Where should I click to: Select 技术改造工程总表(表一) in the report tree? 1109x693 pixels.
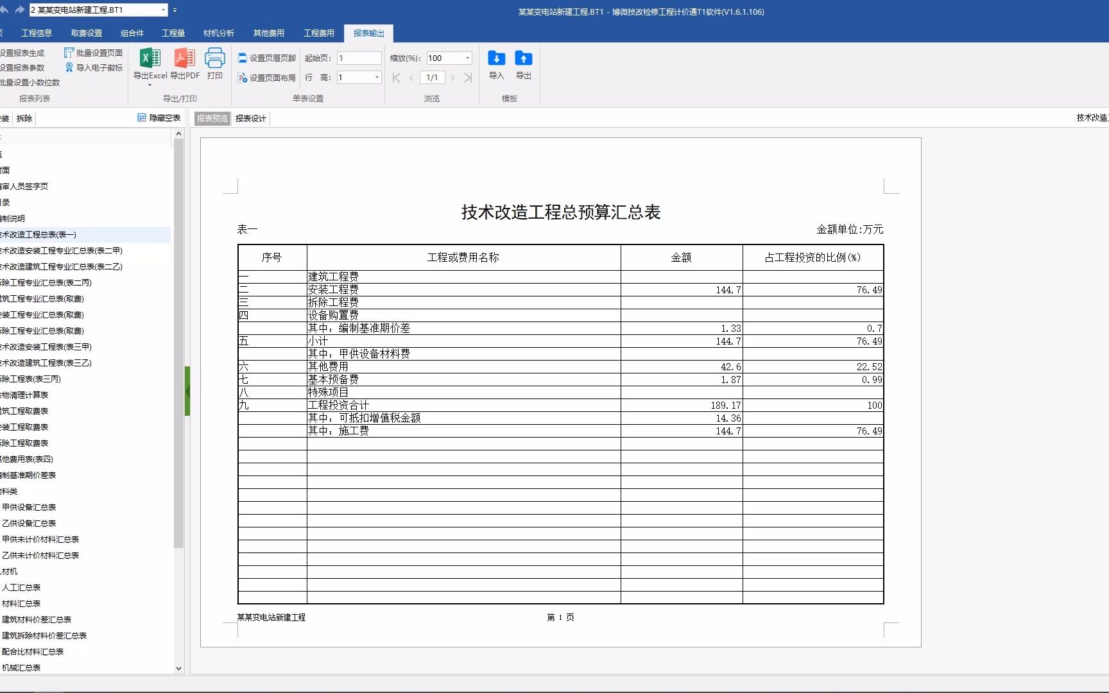tap(39, 234)
